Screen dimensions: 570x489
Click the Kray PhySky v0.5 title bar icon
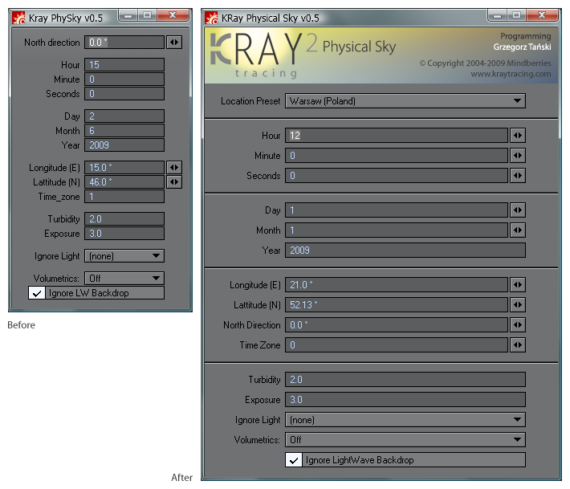pyautogui.click(x=19, y=15)
